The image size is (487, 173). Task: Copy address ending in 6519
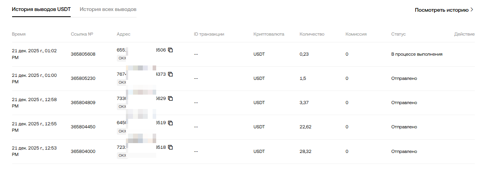coord(171,123)
